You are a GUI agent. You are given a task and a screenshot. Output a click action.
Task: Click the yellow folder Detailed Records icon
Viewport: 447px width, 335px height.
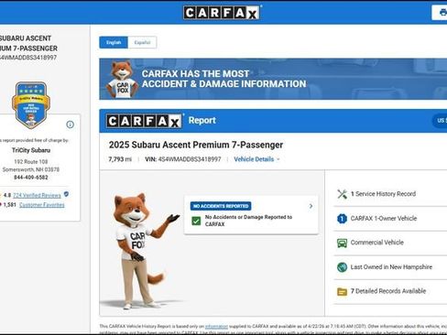click(x=342, y=292)
